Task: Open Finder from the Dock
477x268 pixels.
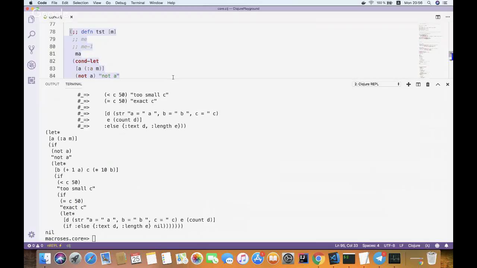Action: click(x=45, y=258)
